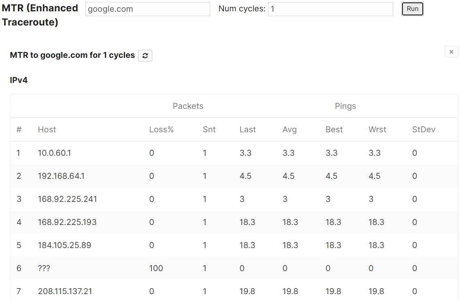Select the Loss% column header
This screenshot has height=301, width=460.
(x=161, y=129)
